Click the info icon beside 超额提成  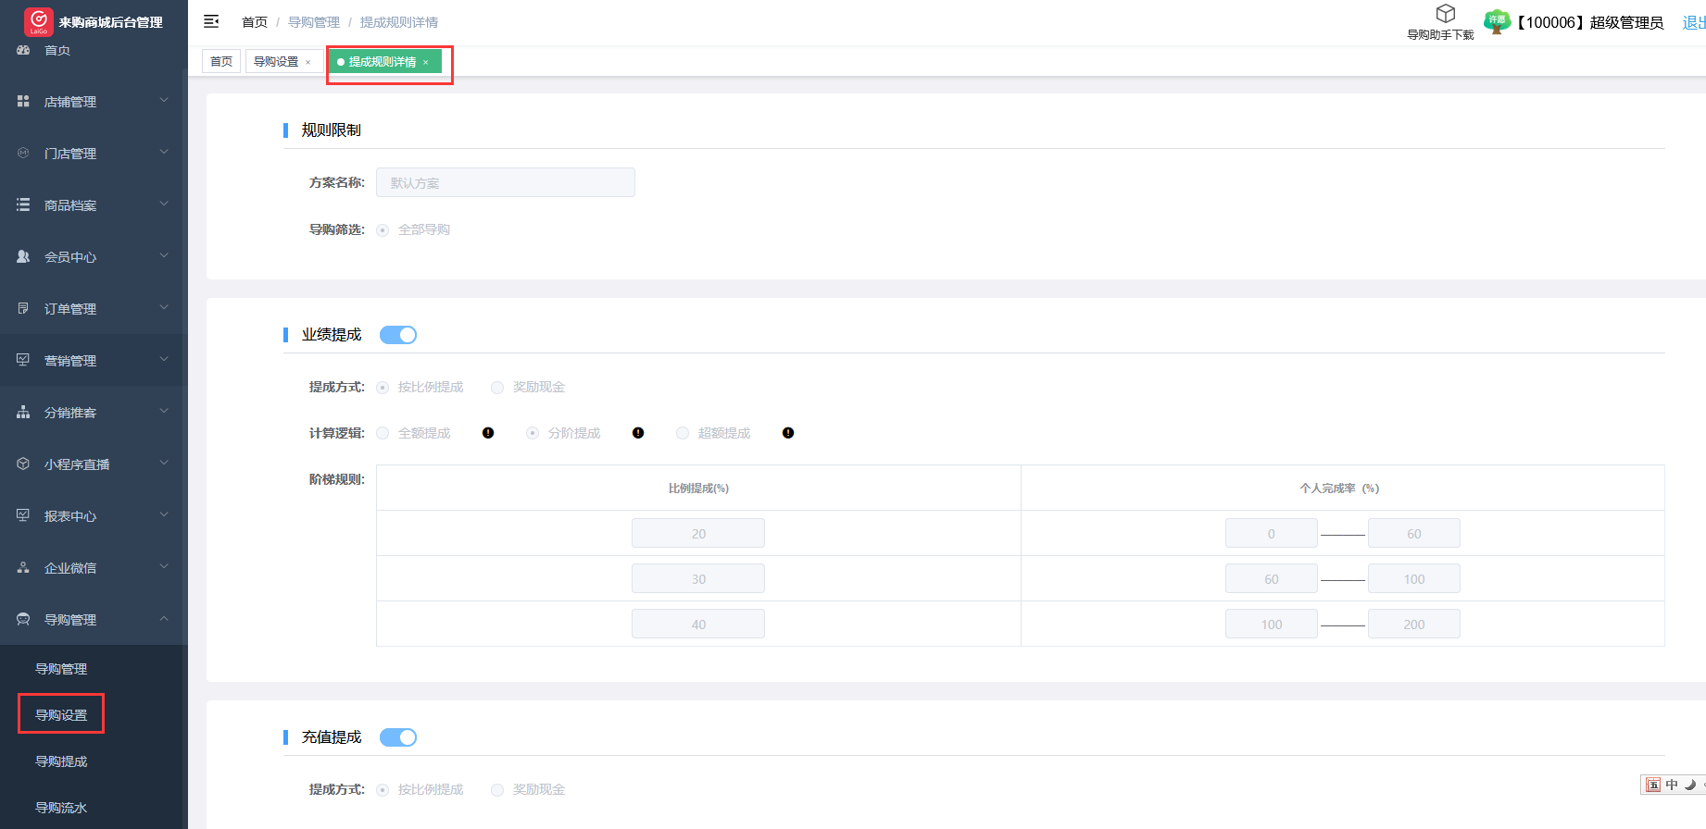(788, 433)
